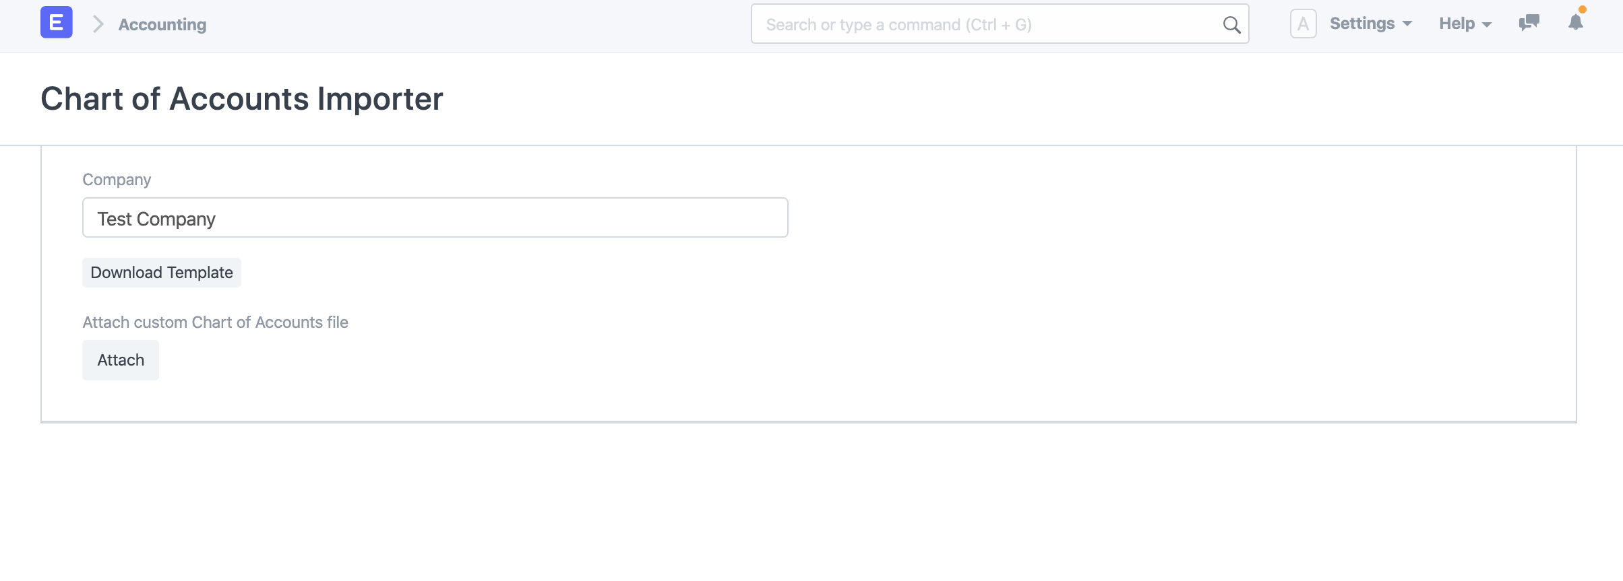Open the Settings menu label
Screen dimensions: 1623x581
coord(1361,24)
